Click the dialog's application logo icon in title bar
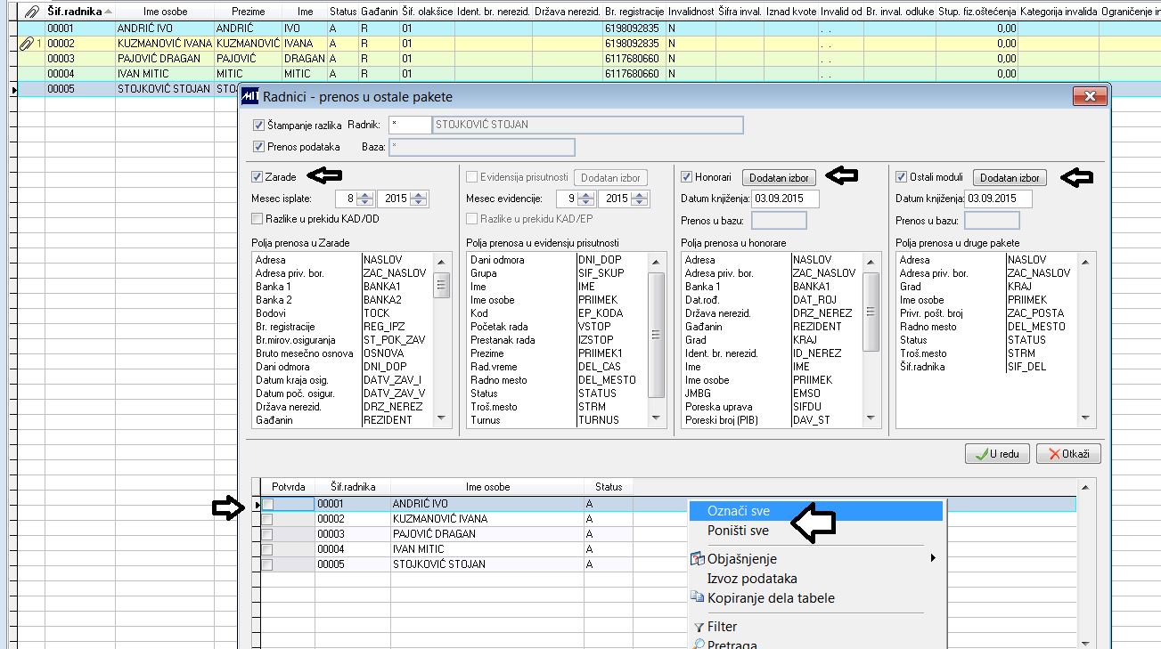 (x=250, y=96)
